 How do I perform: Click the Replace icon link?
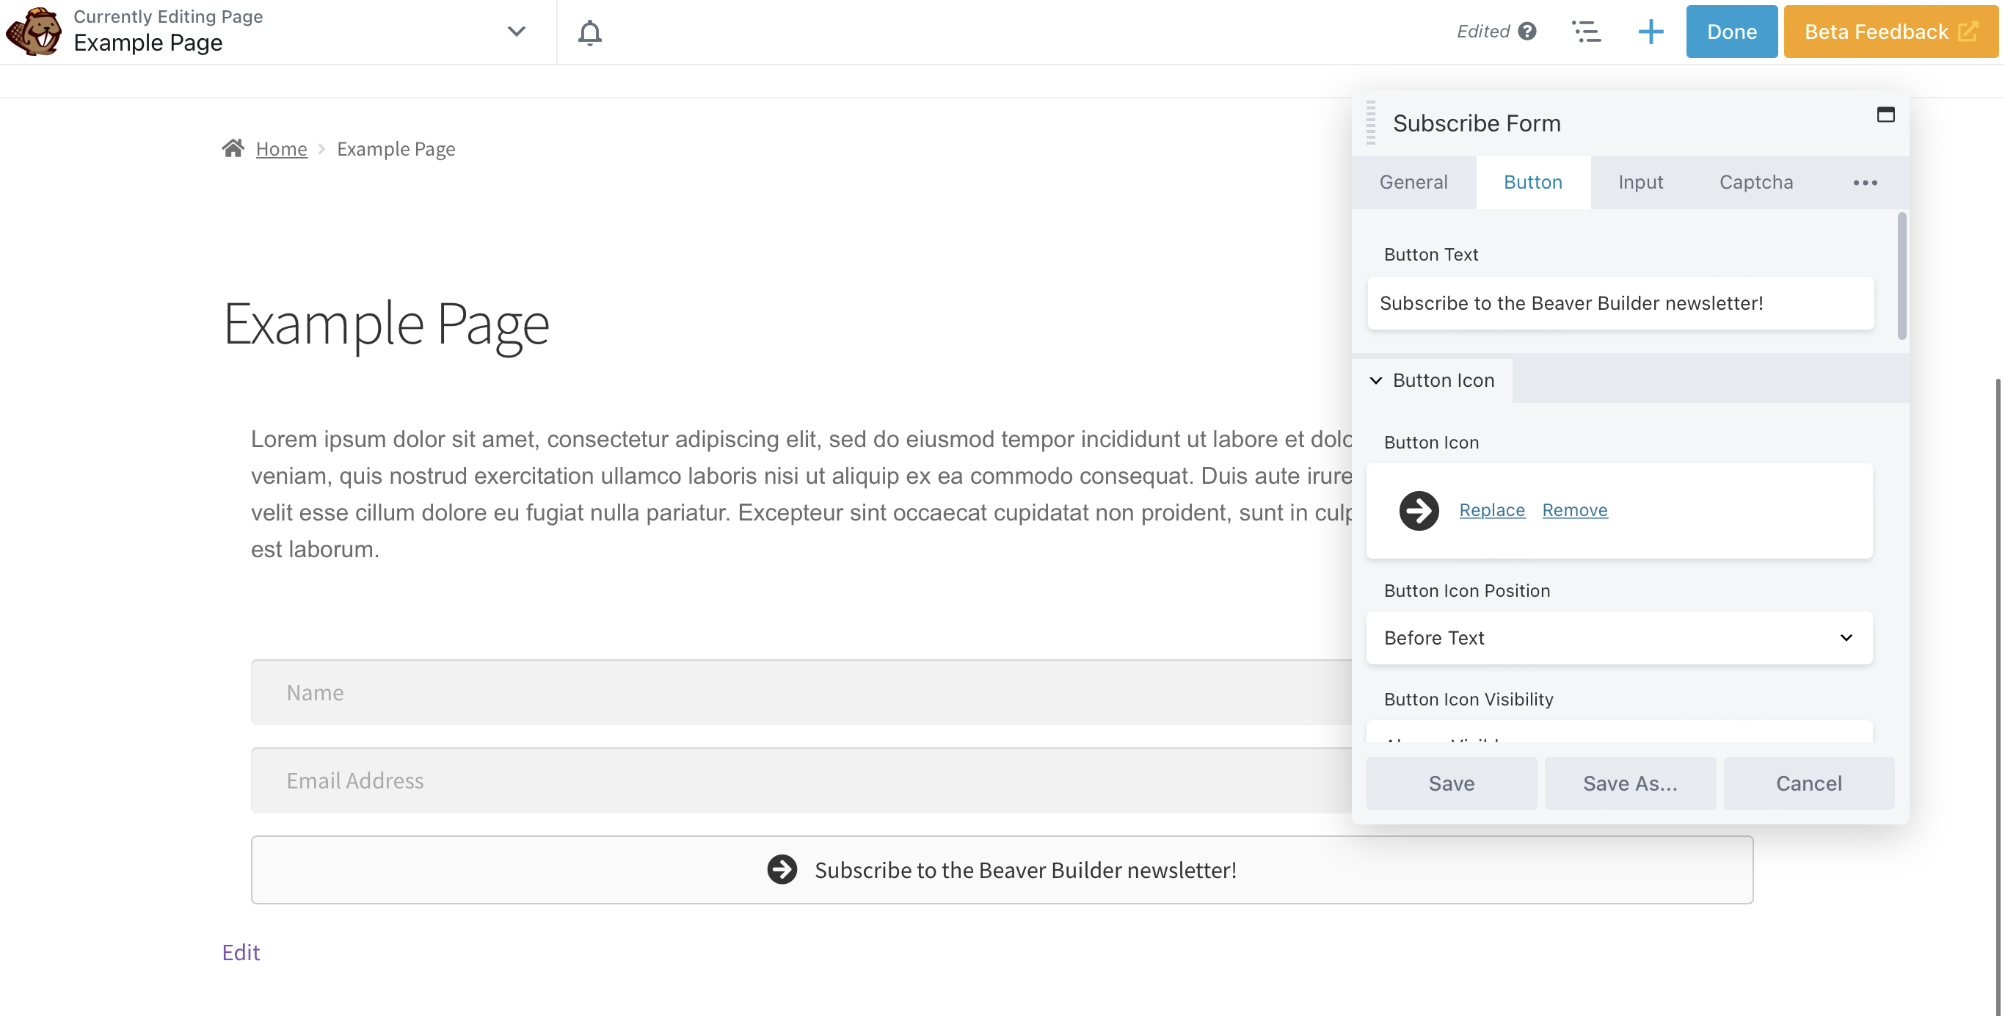1491,510
